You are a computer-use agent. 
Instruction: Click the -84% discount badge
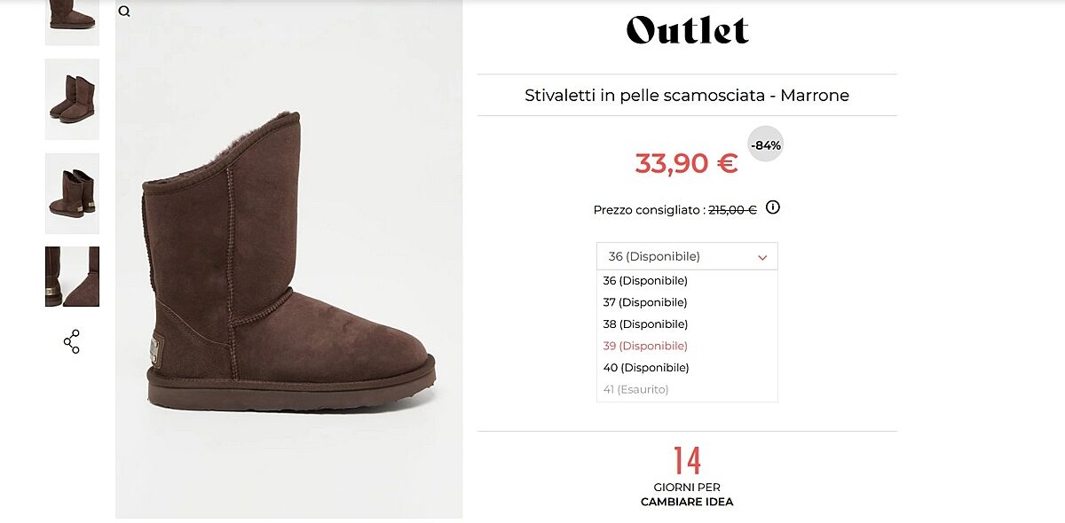(x=765, y=144)
